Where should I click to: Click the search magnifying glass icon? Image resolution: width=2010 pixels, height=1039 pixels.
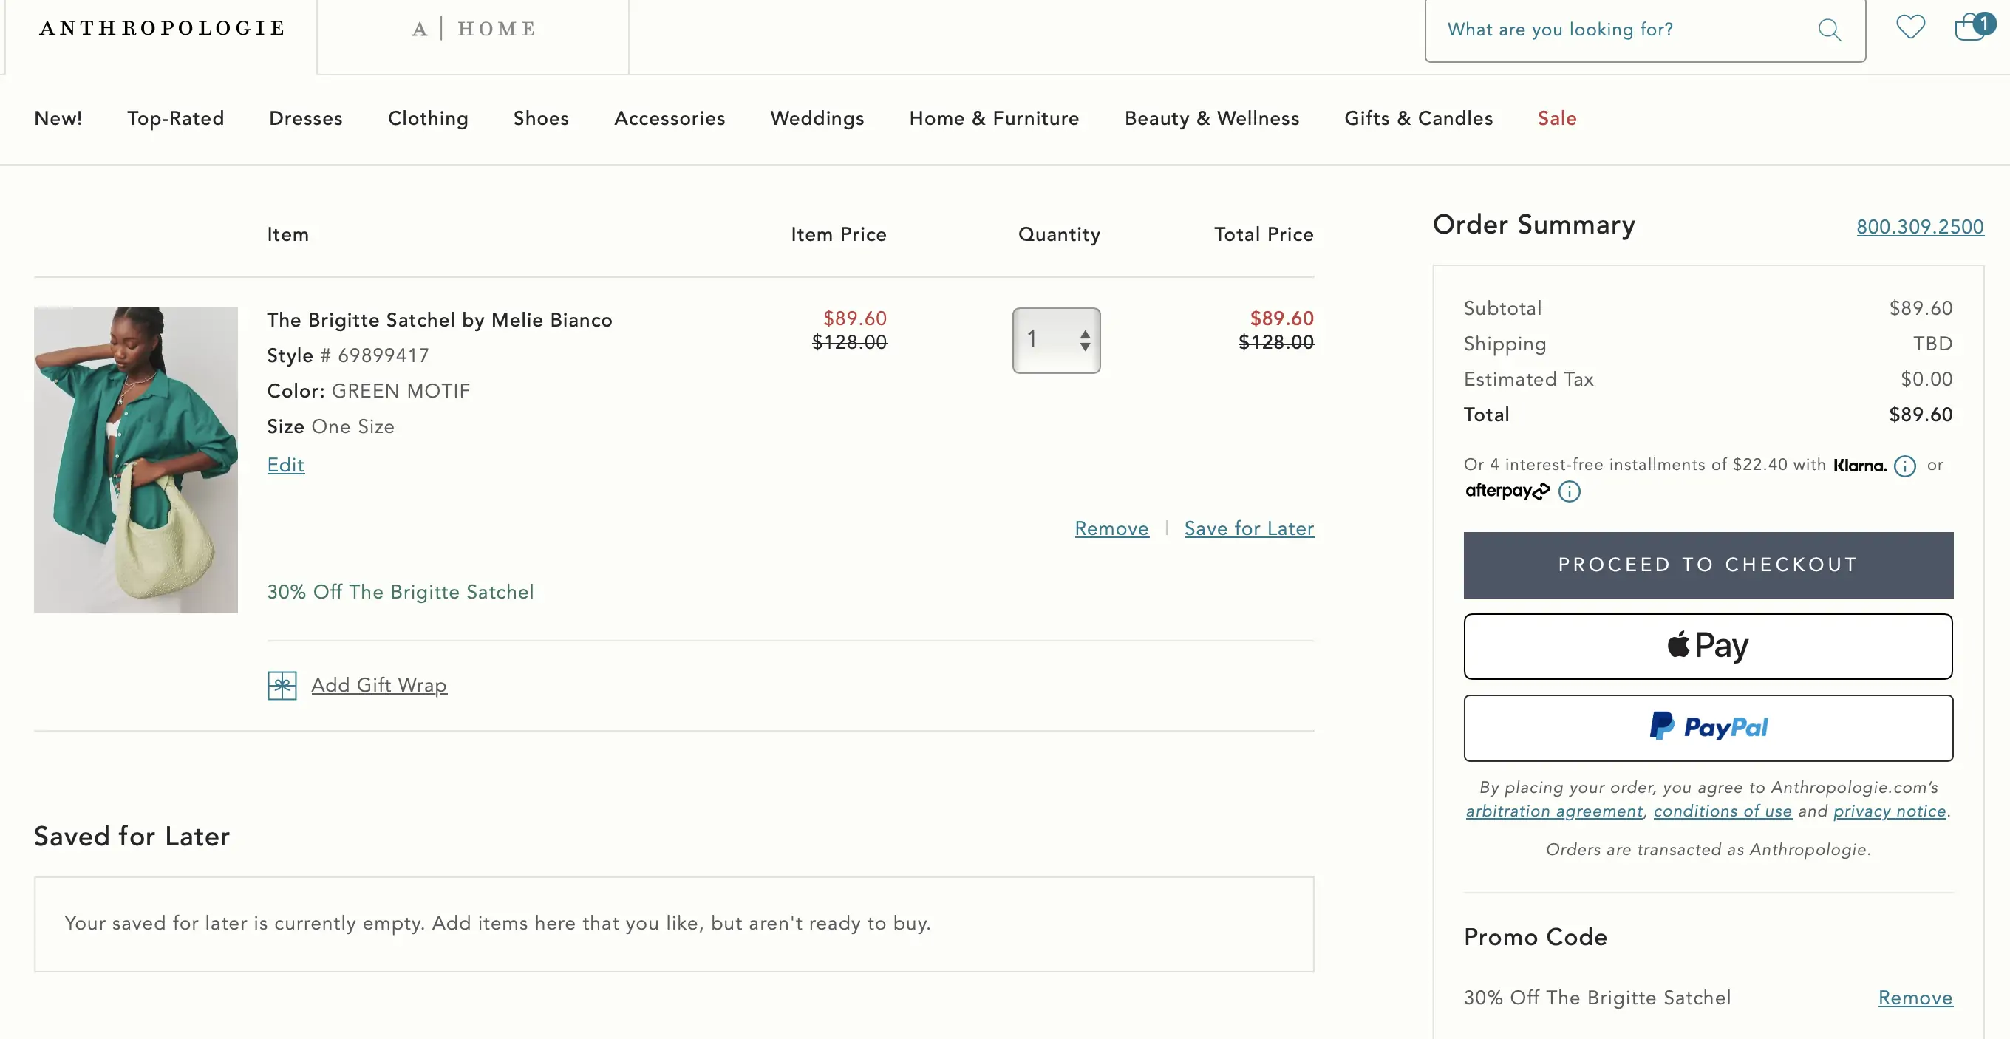(x=1829, y=30)
